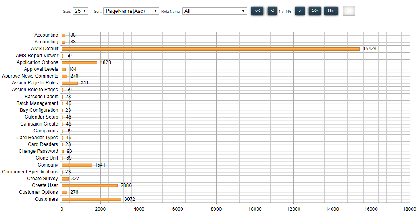The width and height of the screenshot is (418, 214).
Task: Click the Change Password label
Action: point(38,151)
